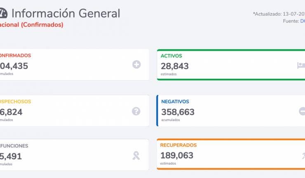Viewport: 305px width, 178px height.
Task: Click the dashboard gauge icon beside Información General
Action: tap(3, 14)
